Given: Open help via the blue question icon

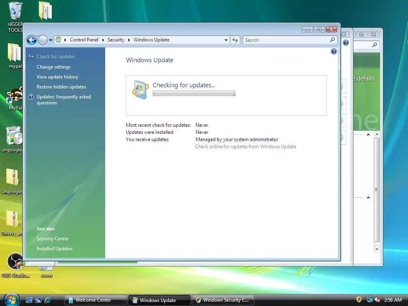Looking at the screenshot, I should [334, 51].
